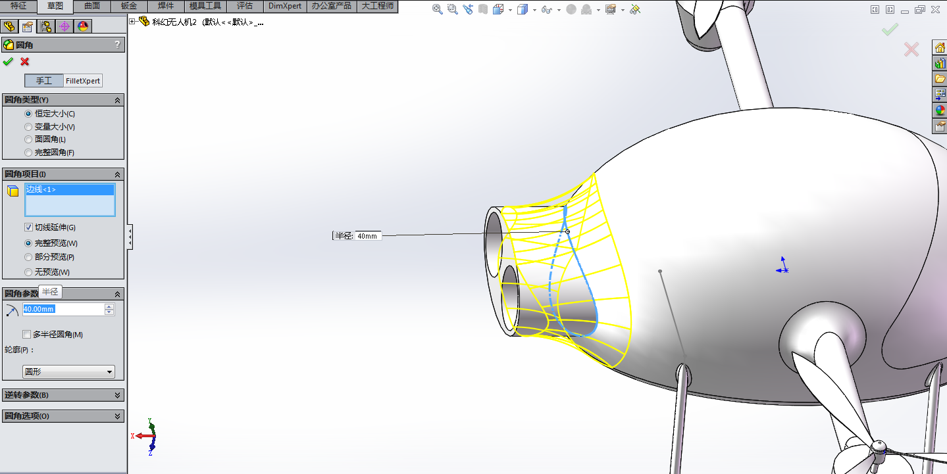The image size is (947, 474).
Task: Open the FeatureManager design tree tab
Action: (9, 26)
